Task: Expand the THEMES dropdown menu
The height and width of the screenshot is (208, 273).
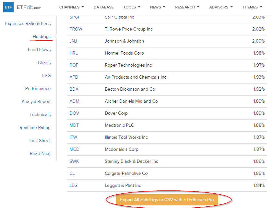Action: (x=252, y=7)
